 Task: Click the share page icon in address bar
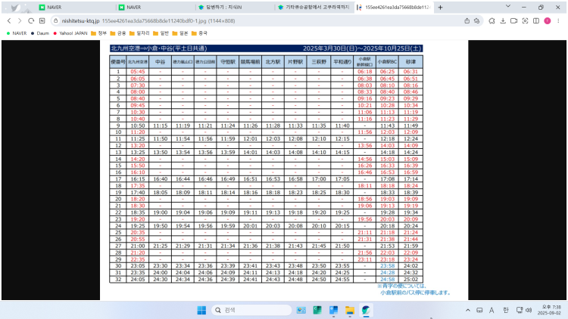click(467, 21)
